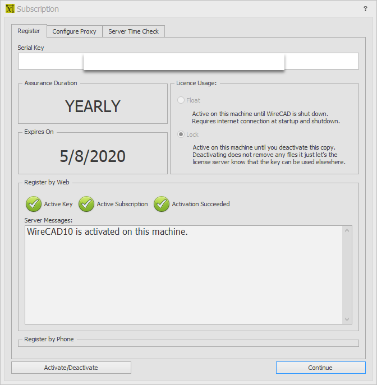Open the Server Time Check tab
Image resolution: width=377 pixels, height=385 pixels.
(x=134, y=31)
